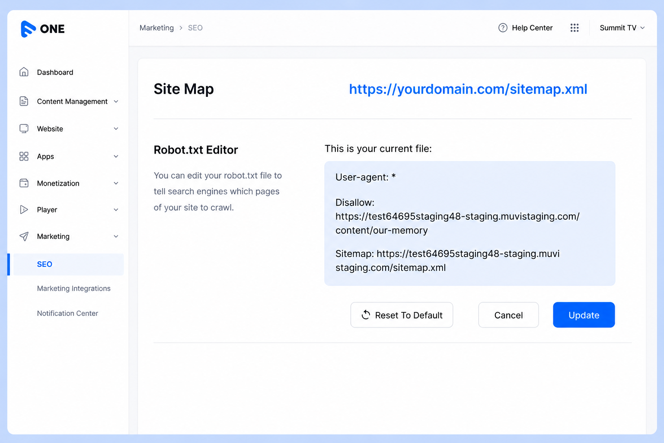Expand the Content Management chevron

(x=116, y=101)
